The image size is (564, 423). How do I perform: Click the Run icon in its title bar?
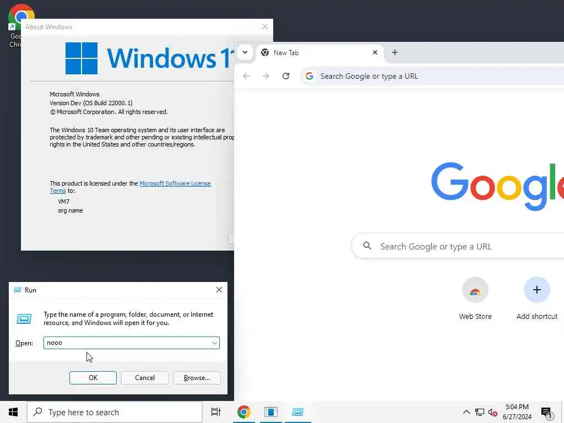click(x=17, y=290)
